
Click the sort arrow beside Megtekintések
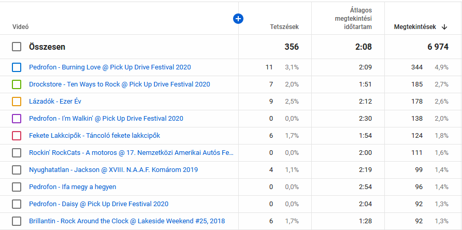coord(444,27)
